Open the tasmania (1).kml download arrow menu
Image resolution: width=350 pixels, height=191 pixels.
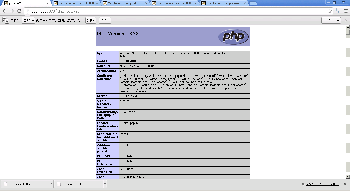(52, 184)
